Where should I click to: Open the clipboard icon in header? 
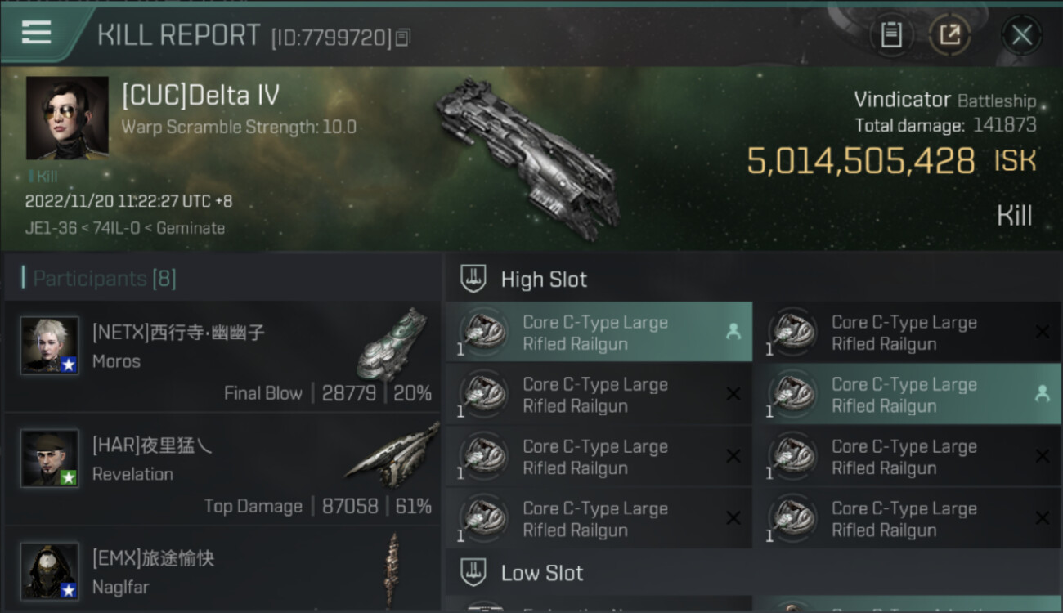coord(891,35)
